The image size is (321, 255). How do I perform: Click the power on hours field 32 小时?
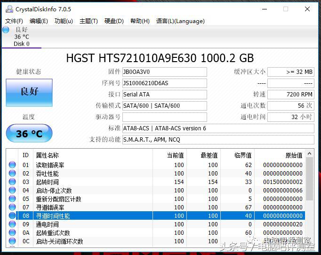291,117
